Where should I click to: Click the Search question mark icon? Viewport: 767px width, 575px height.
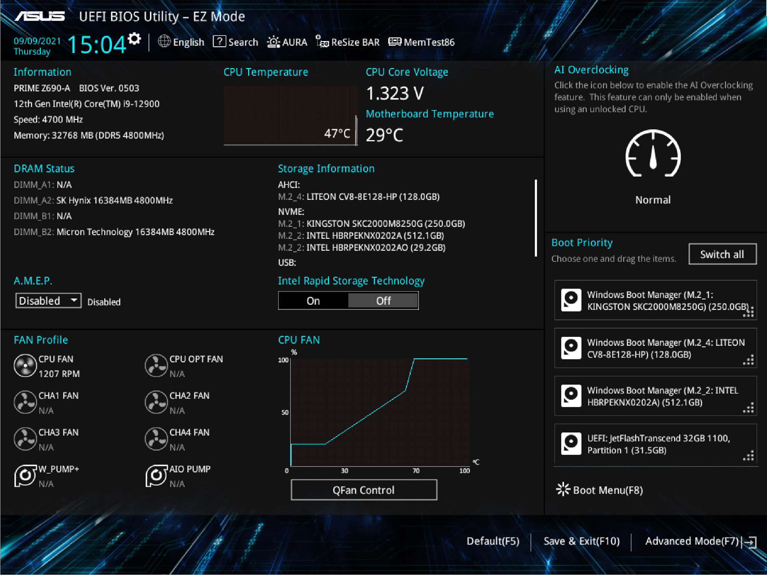(219, 41)
